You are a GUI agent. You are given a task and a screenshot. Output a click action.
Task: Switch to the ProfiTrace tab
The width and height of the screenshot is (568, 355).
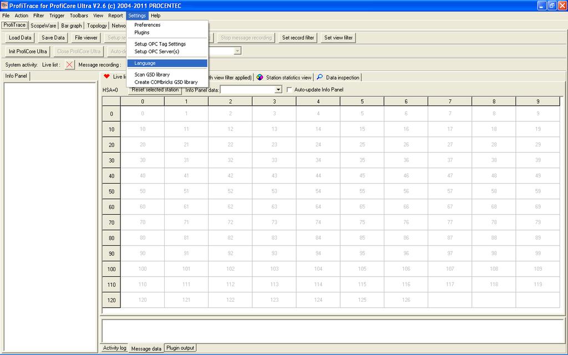point(14,25)
